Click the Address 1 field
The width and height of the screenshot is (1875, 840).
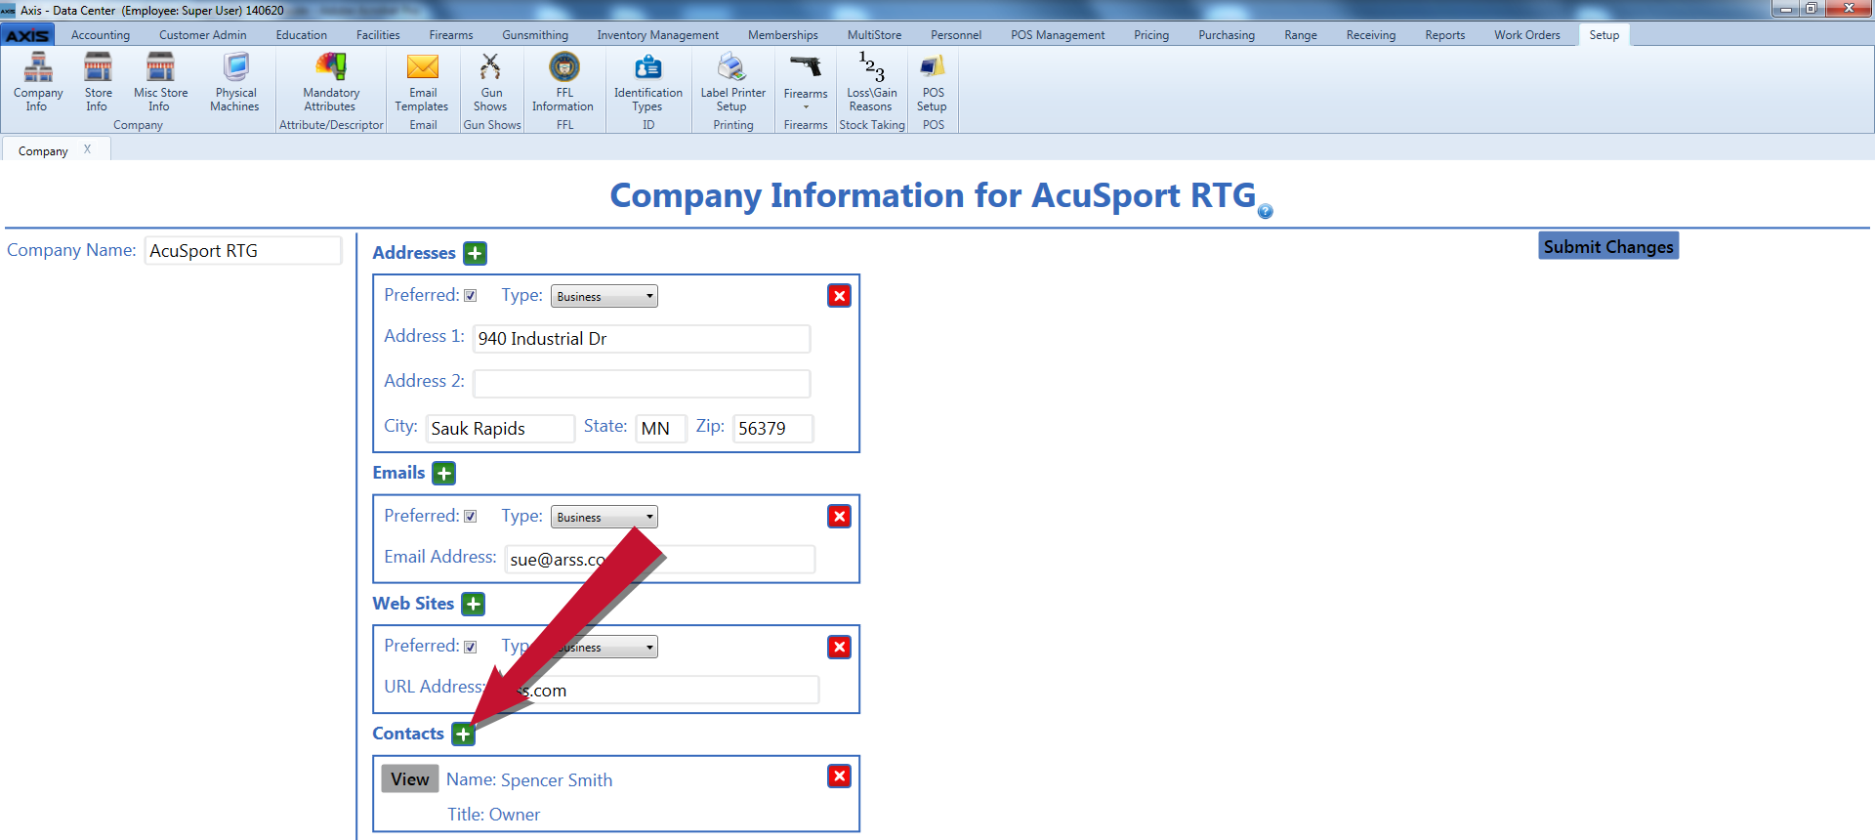point(642,339)
